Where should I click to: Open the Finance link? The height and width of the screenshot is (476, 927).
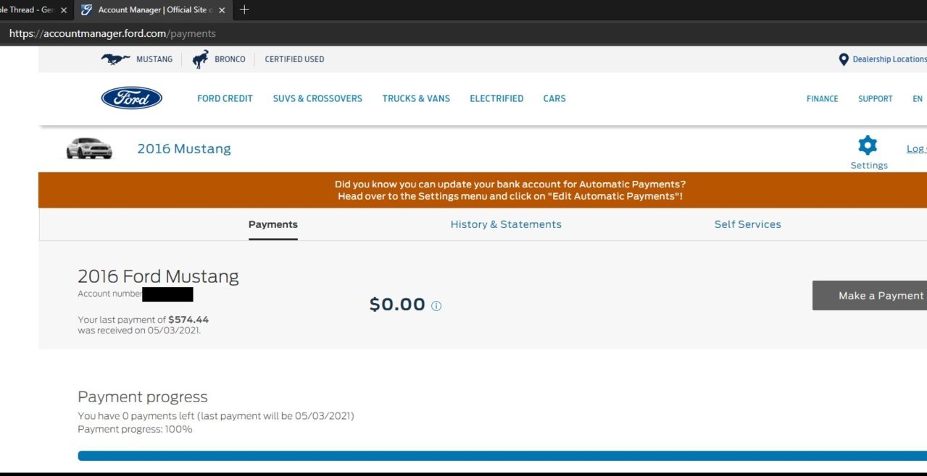(x=822, y=99)
